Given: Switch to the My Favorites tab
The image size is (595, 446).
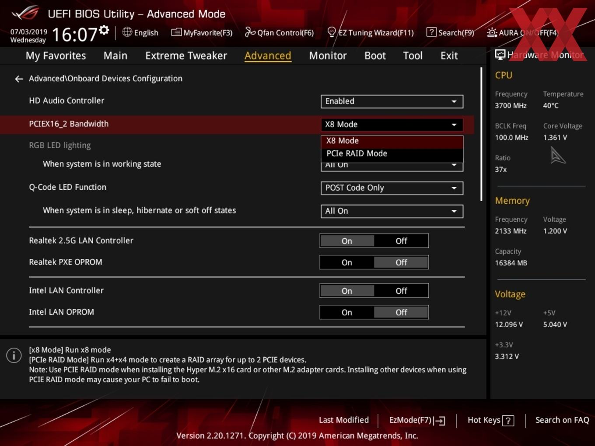Looking at the screenshot, I should 56,56.
